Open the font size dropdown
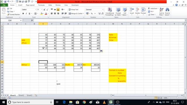This screenshot has height=105, width=187. coord(41,10)
